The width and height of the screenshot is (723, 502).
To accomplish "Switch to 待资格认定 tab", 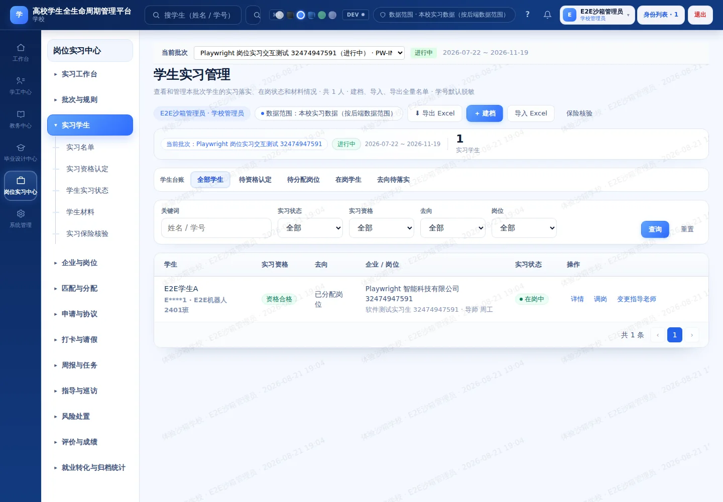I will pos(255,180).
